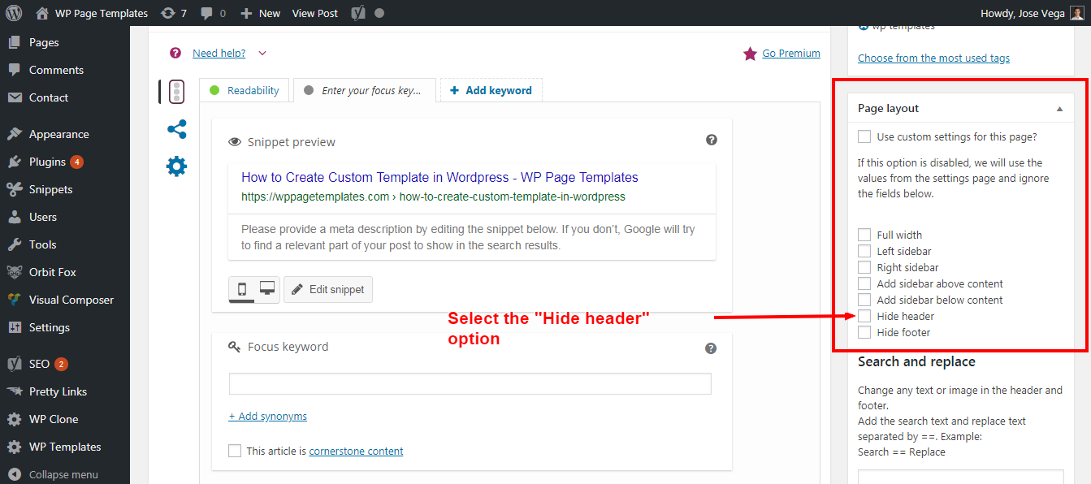Click Collapse menu in sidebar
Image resolution: width=1091 pixels, height=484 pixels.
pyautogui.click(x=63, y=474)
